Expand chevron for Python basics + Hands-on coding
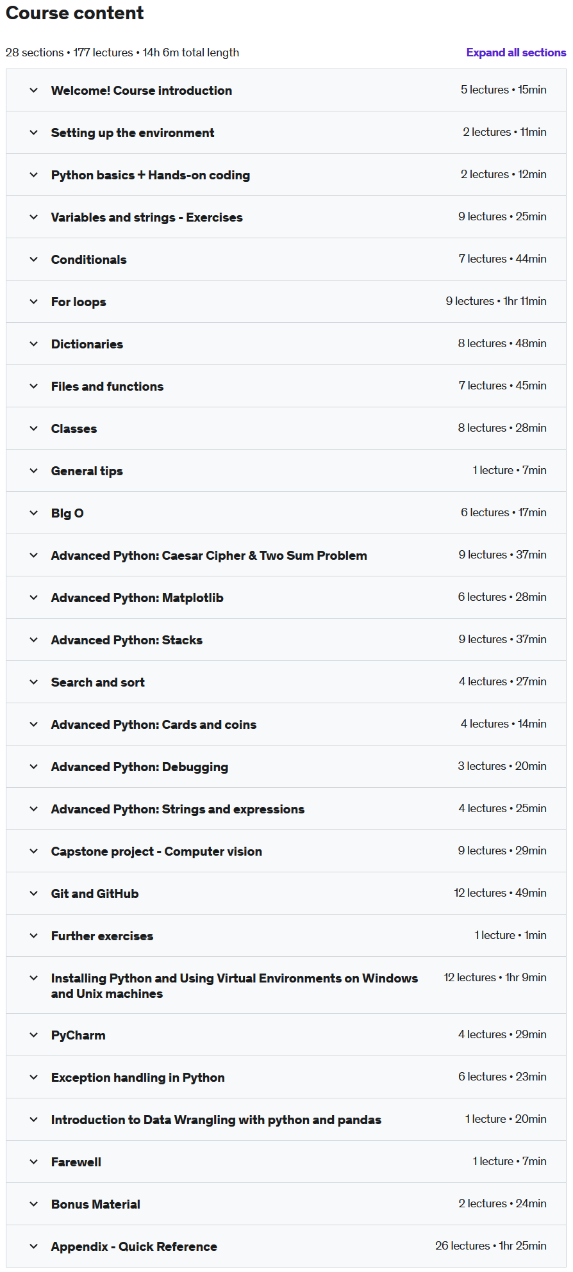The image size is (573, 1272). tap(34, 175)
